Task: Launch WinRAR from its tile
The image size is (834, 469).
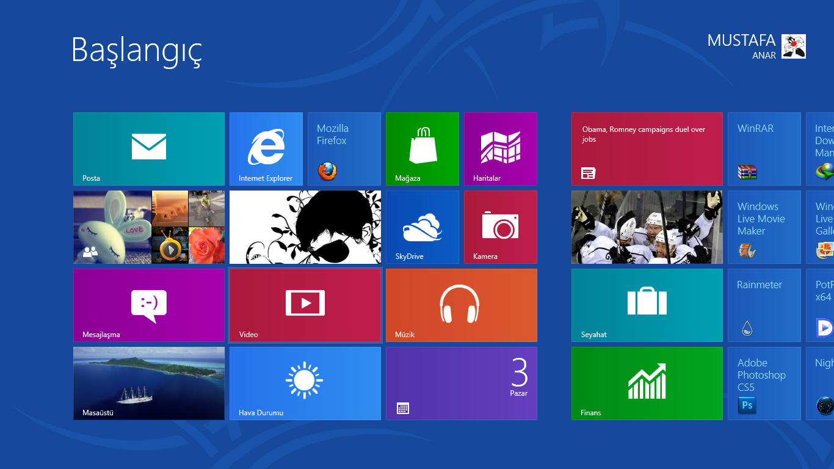Action: tap(764, 149)
